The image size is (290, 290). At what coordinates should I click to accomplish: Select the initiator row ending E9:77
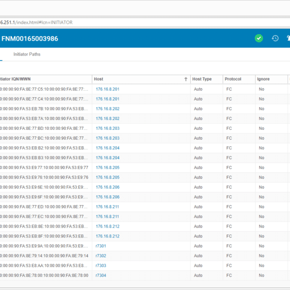point(145,168)
